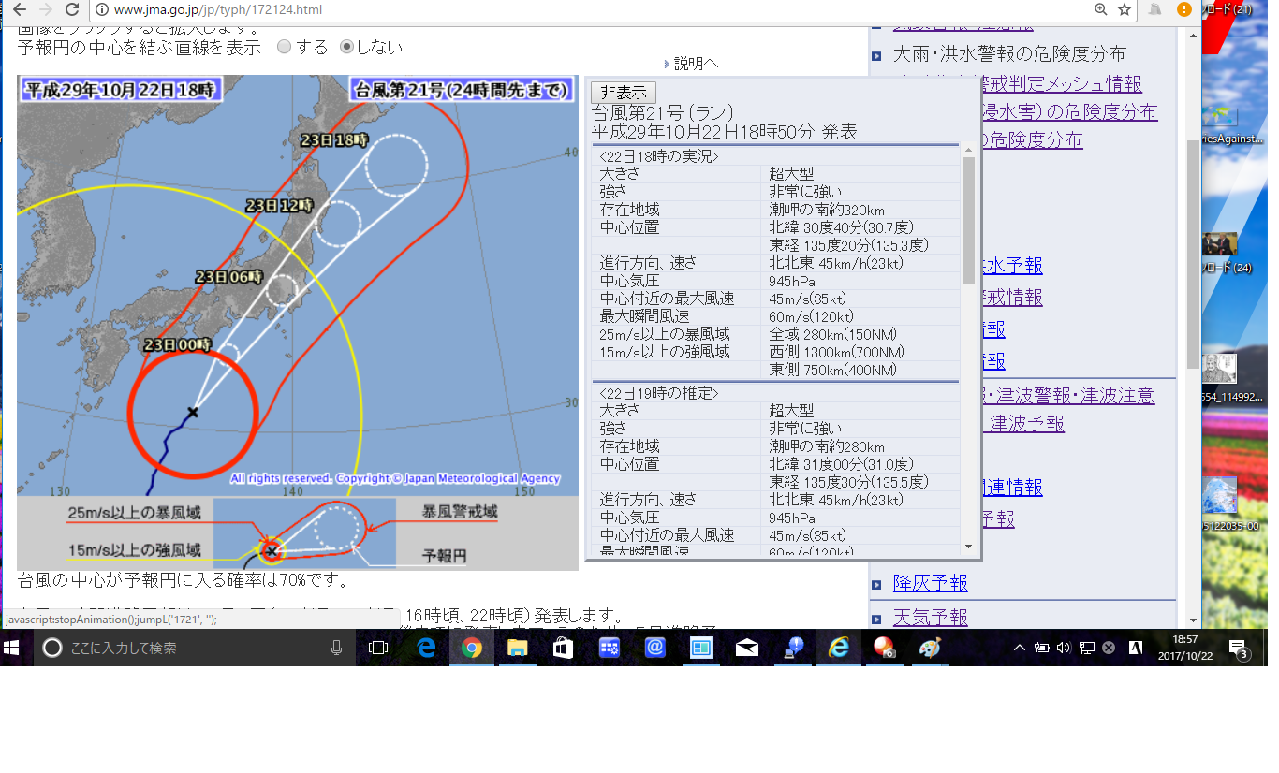This screenshot has height=773, width=1279.
Task: Open the 天気予報 link
Action: [931, 618]
